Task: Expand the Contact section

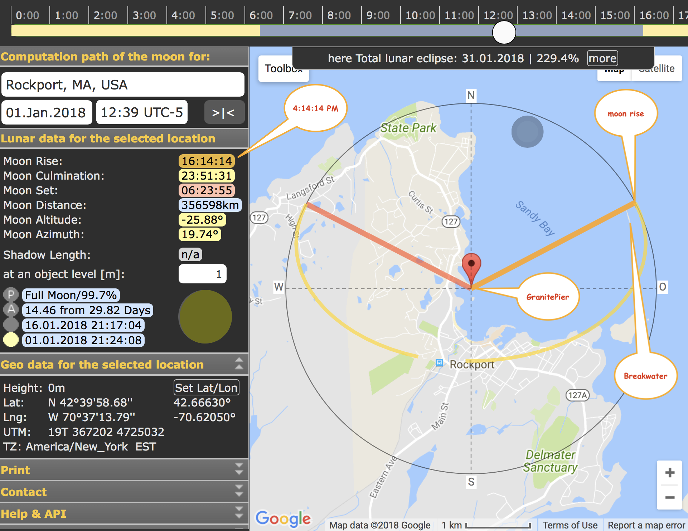Action: [x=239, y=491]
